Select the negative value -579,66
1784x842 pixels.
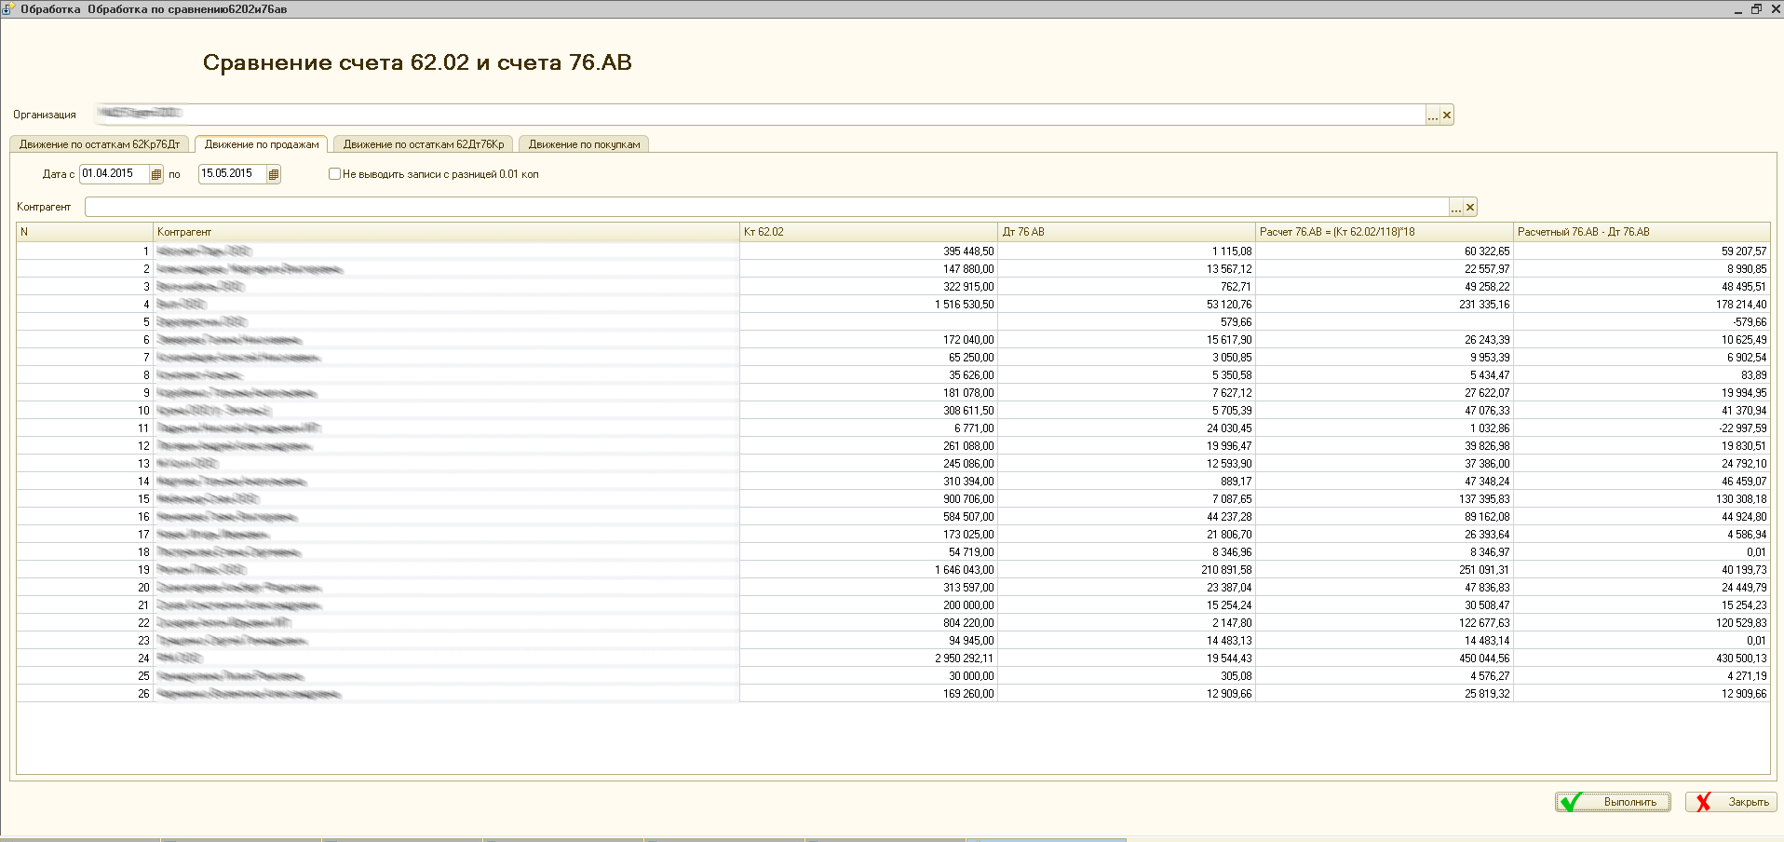[x=1642, y=322]
